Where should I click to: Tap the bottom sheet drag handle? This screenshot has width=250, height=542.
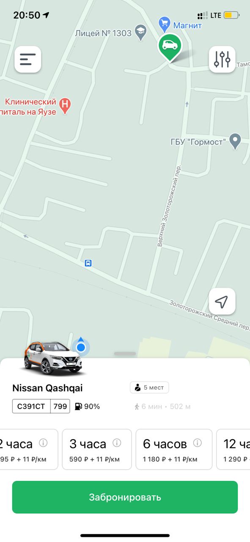click(x=125, y=354)
